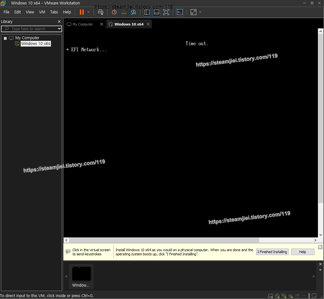Click the hard disk status icon
This screenshot has height=299, width=324.
coord(271,296)
